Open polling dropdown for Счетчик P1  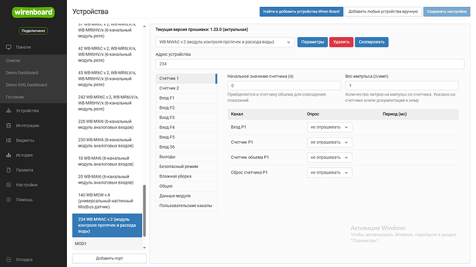[x=329, y=142]
